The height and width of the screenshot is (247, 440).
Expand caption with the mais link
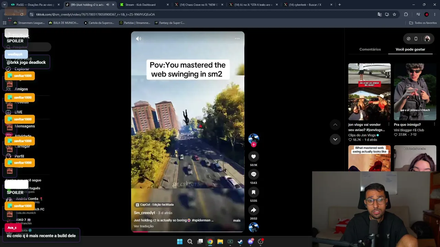237,221
